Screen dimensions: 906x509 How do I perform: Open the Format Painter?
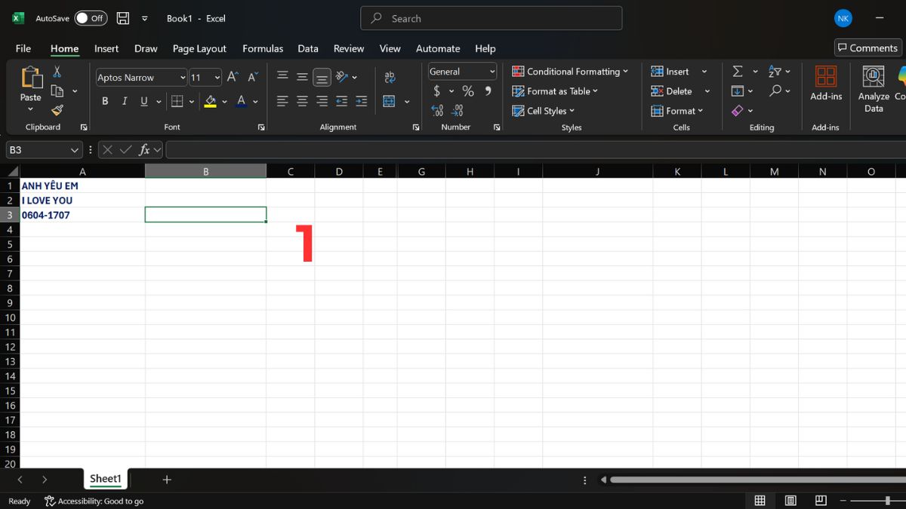click(x=58, y=110)
